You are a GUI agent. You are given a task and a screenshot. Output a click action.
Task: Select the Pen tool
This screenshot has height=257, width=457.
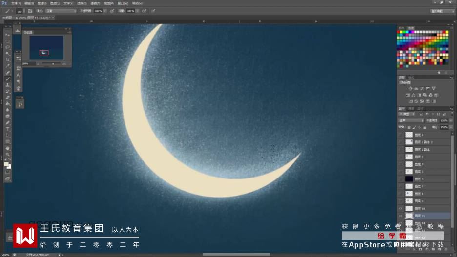(8, 123)
